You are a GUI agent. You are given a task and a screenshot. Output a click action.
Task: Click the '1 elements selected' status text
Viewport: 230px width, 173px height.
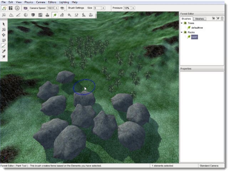tap(162, 166)
